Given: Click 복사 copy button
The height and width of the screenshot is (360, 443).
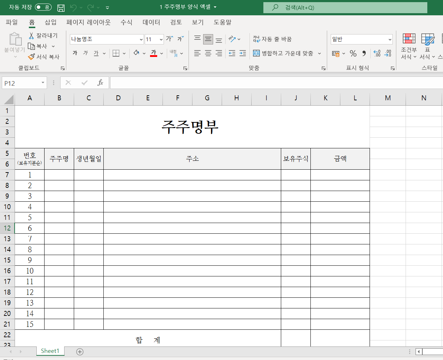Looking at the screenshot, I should point(38,46).
